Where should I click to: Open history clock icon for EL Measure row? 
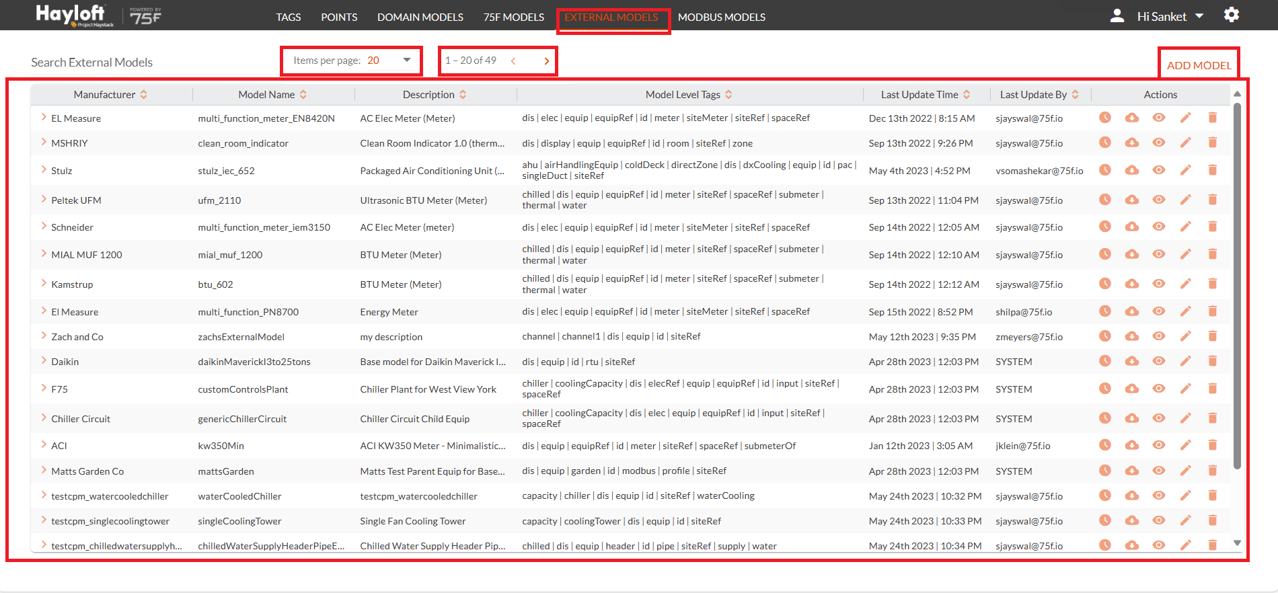point(1104,118)
